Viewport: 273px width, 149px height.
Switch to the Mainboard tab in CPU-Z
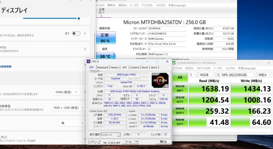coord(103,68)
